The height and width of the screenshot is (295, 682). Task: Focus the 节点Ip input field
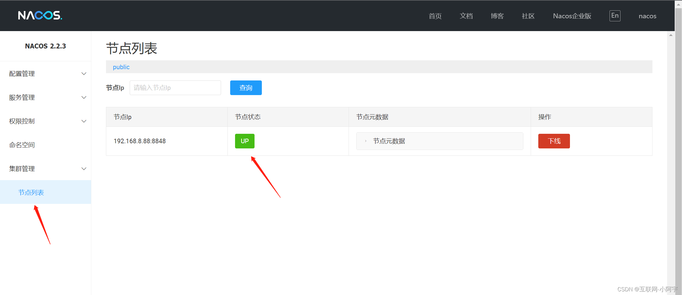point(175,88)
